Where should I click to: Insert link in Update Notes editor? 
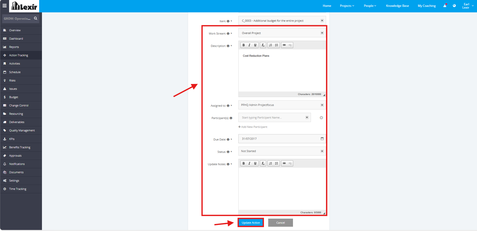click(284, 163)
